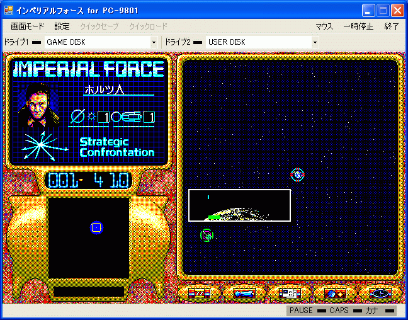Viewport: 408px width, 320px height.
Task: Click the クイックロード menu item
Action: pyautogui.click(x=149, y=26)
